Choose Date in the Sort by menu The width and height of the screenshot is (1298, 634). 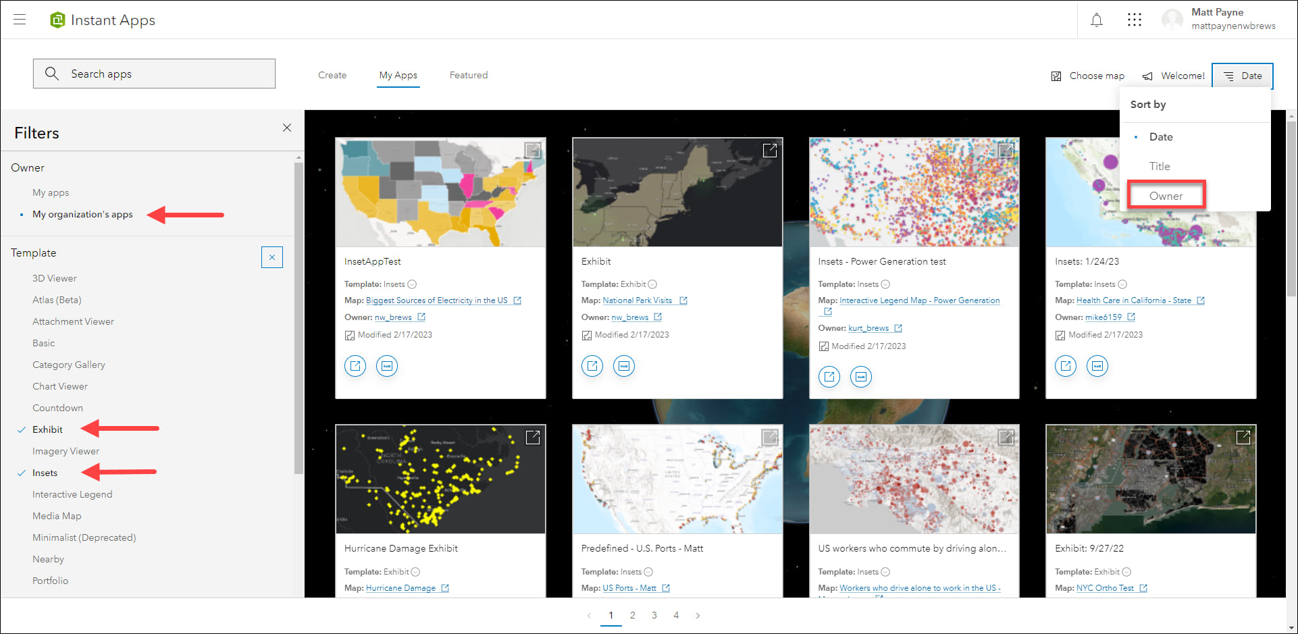[1161, 136]
